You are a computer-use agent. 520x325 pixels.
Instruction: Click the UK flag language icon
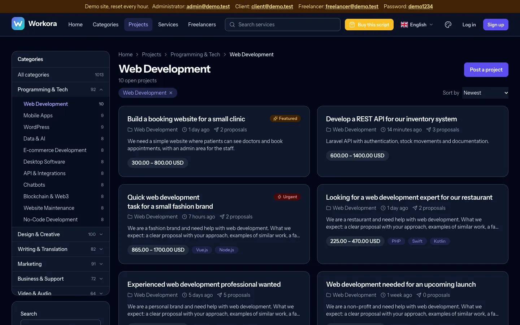tap(404, 25)
